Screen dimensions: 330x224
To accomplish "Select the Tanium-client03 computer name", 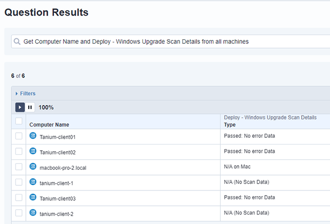I will point(57,198).
